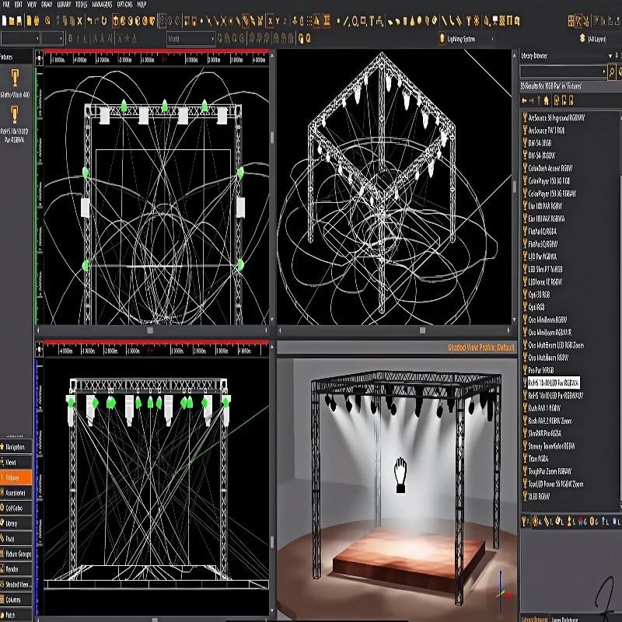The height and width of the screenshot is (622, 622).
Task: Toggle the quad view layout
Action: click(x=571, y=21)
